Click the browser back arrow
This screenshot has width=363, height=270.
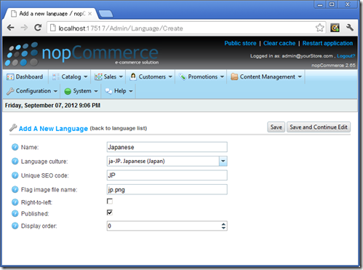(11, 28)
